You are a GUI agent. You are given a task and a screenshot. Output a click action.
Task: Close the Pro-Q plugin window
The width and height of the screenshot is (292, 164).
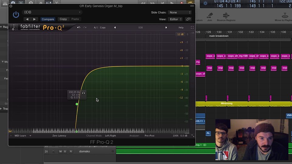[11, 6]
